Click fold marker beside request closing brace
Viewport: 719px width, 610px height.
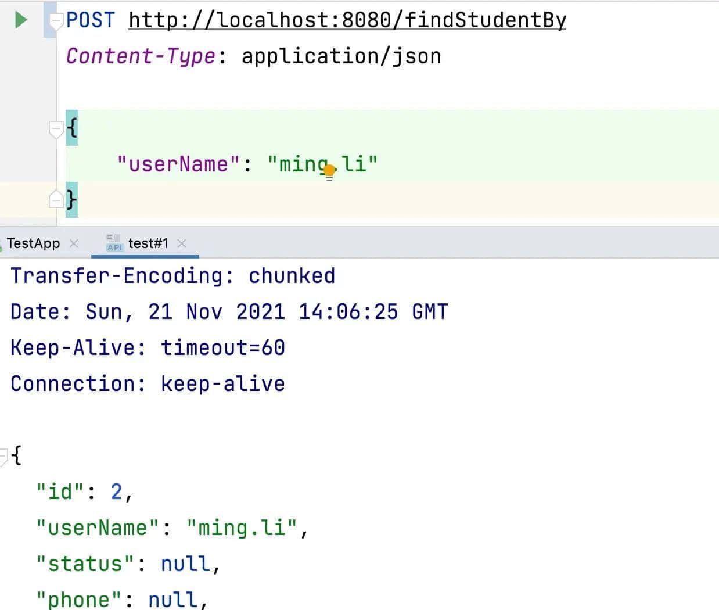coord(56,200)
